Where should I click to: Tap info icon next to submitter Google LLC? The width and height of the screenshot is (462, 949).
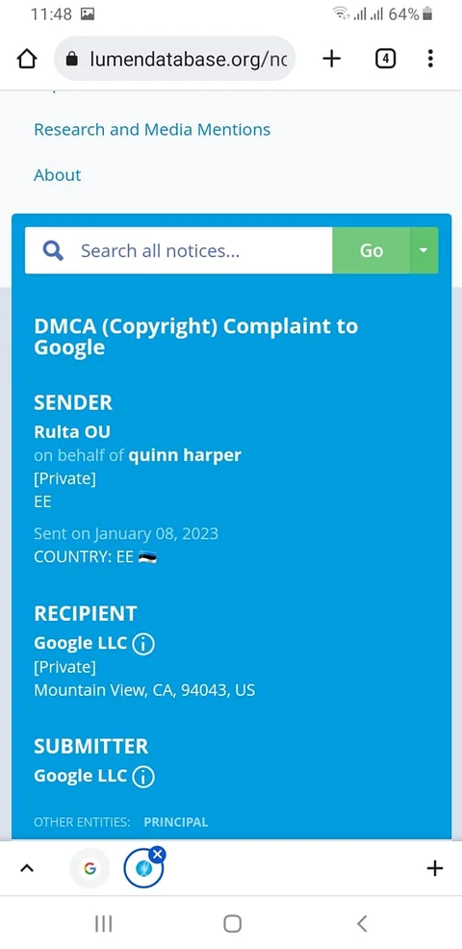pyautogui.click(x=143, y=777)
